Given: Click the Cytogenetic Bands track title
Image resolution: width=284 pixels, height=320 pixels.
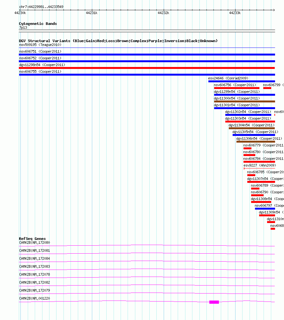Looking at the screenshot, I should coord(38,24).
